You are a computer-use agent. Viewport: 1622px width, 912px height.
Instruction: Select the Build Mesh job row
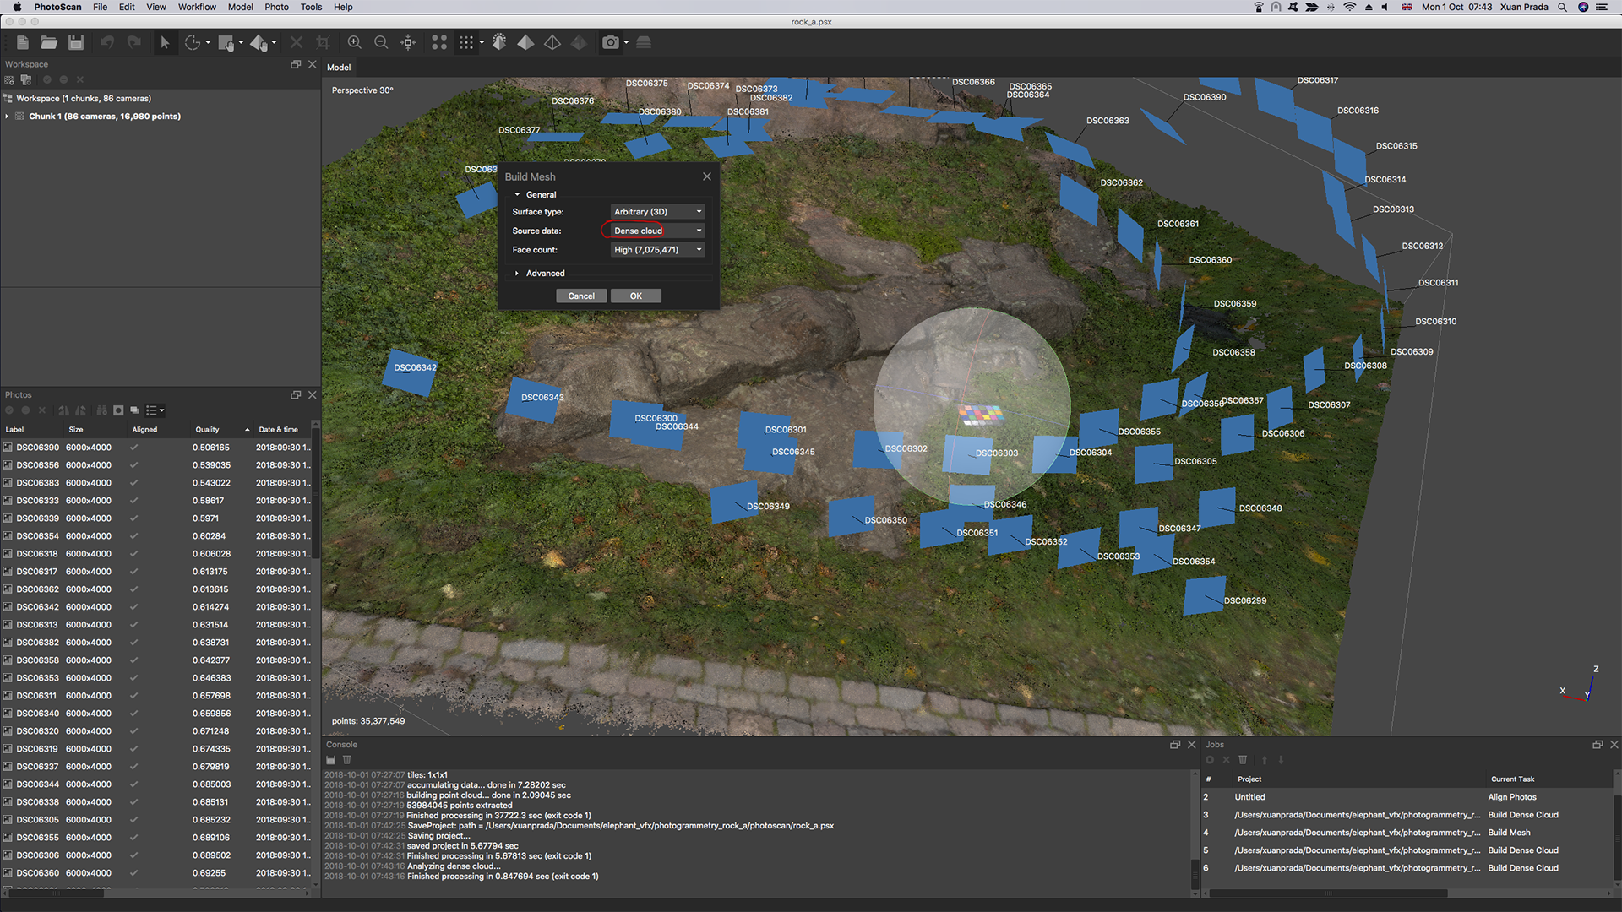coord(1407,833)
